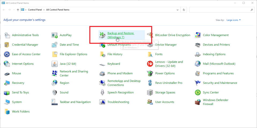Open the Fonts folder icon
The height and width of the screenshot is (128, 257).
150,54
